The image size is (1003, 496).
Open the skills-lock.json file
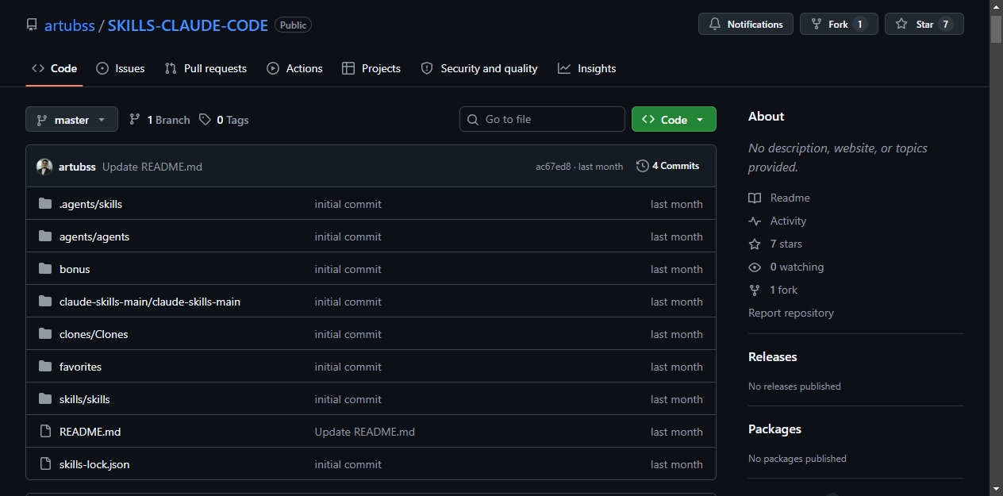point(94,464)
